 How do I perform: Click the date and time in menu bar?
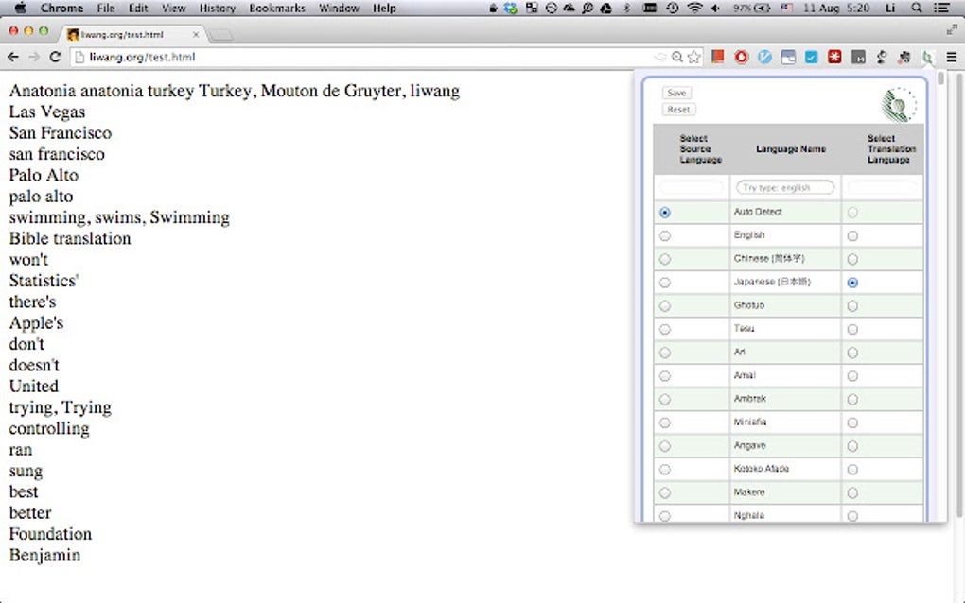coord(836,8)
